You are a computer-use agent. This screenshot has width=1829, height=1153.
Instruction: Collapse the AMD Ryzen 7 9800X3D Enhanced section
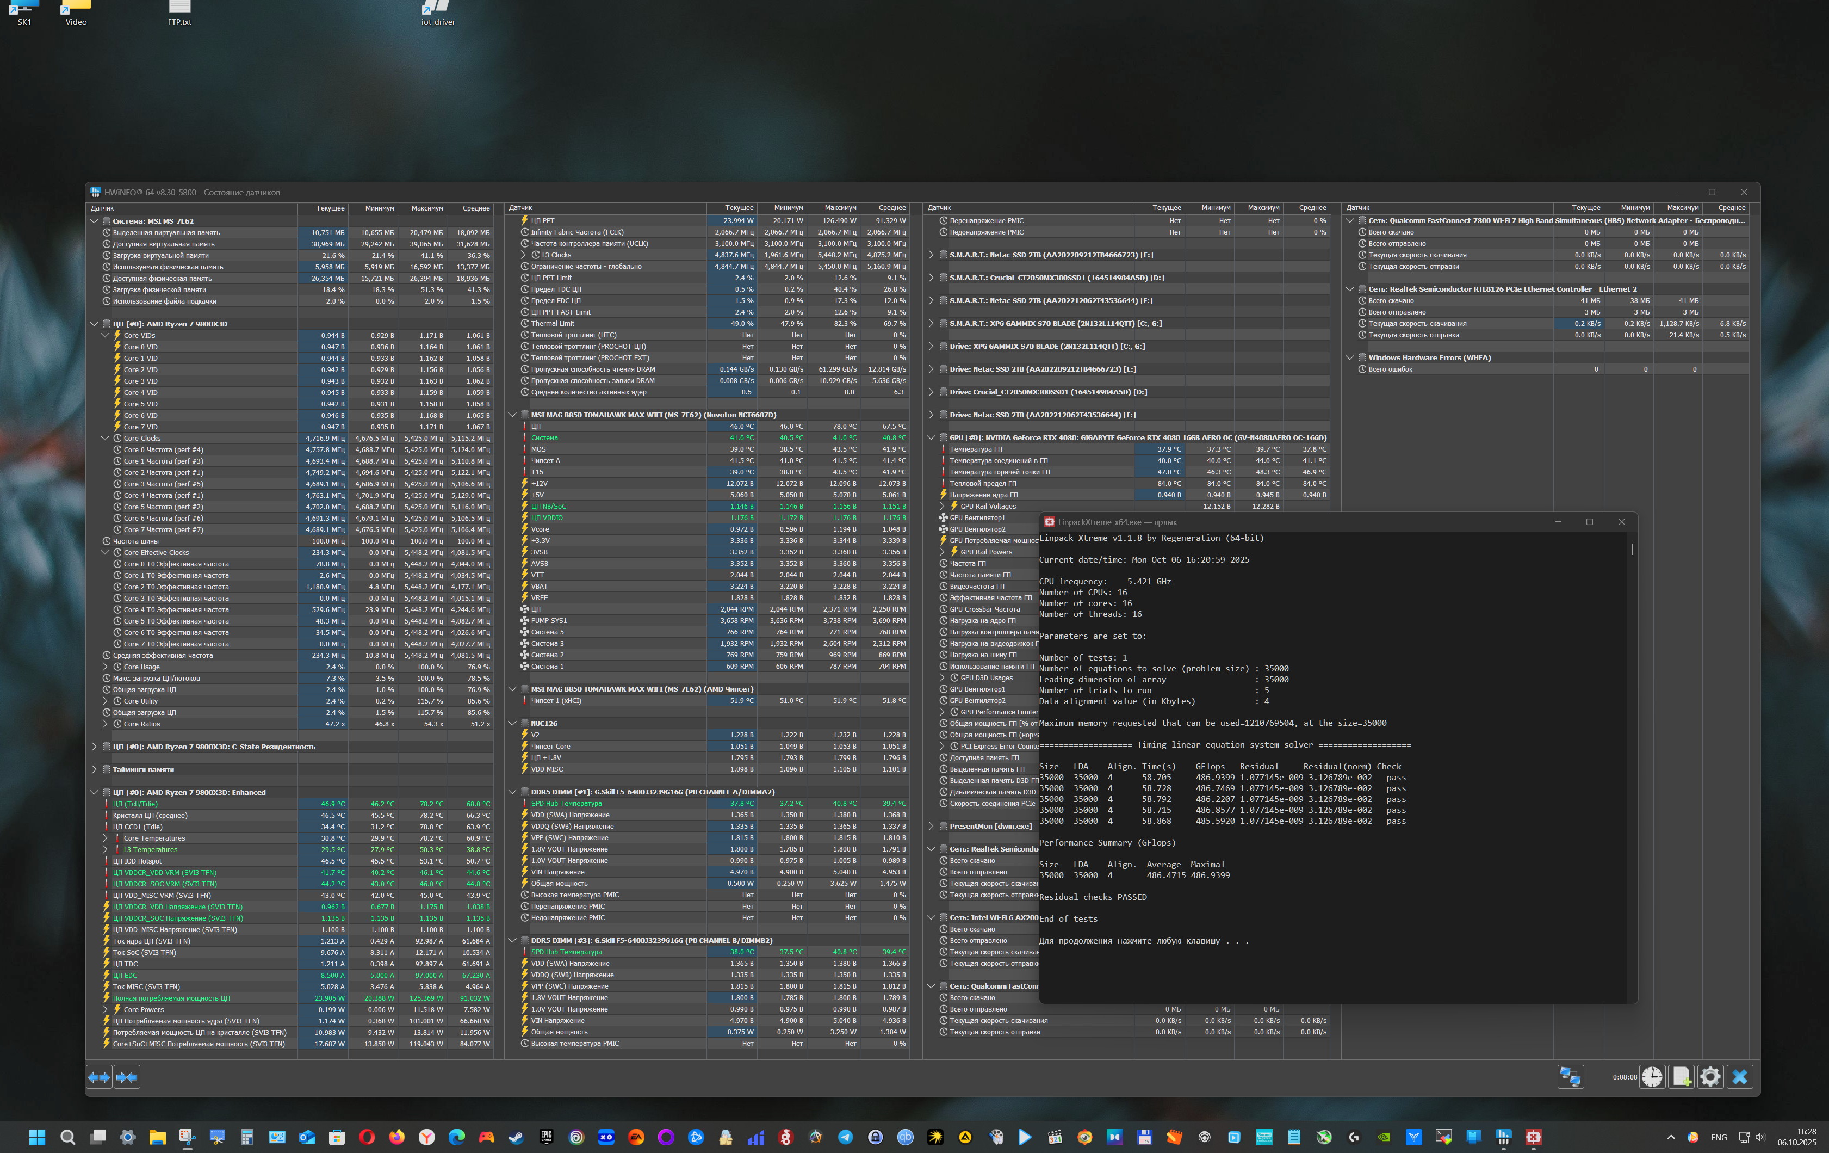pyautogui.click(x=94, y=792)
